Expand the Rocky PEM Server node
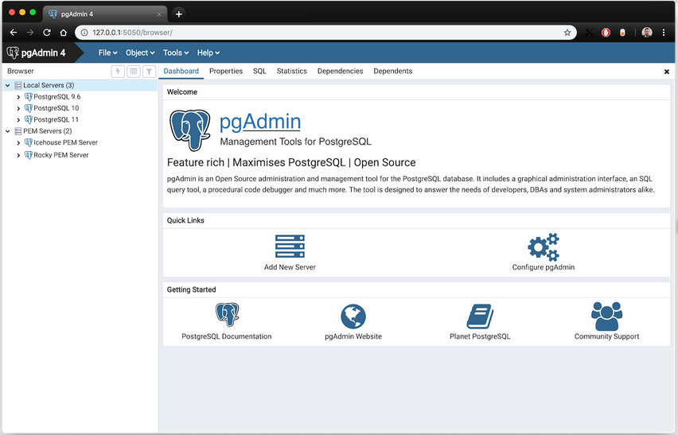678x435 pixels. [18, 155]
